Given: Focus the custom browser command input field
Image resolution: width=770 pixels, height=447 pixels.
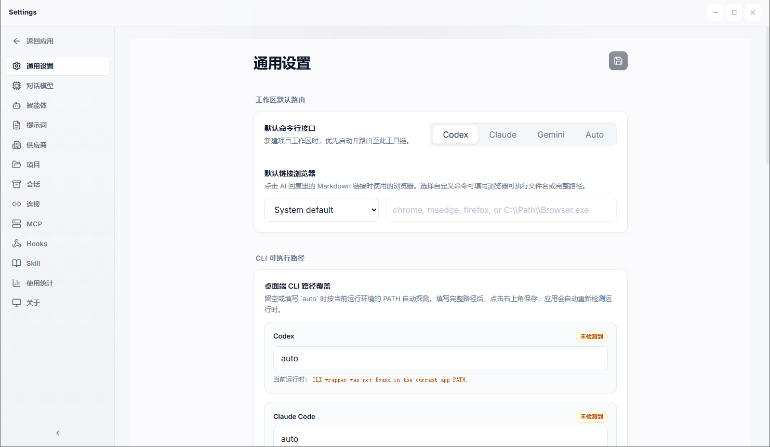Looking at the screenshot, I should pos(501,210).
